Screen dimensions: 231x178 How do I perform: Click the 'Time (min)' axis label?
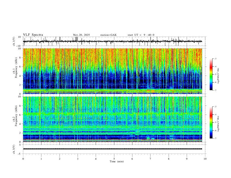(117, 161)
